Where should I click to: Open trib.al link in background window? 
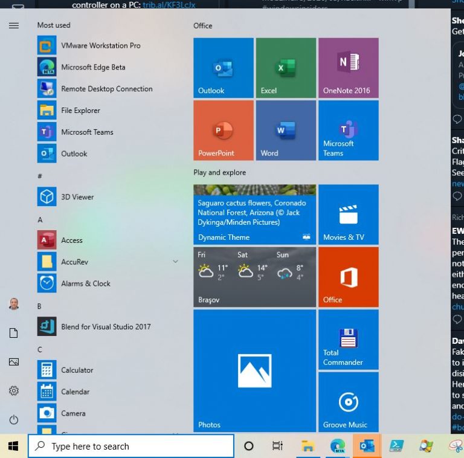(x=169, y=5)
